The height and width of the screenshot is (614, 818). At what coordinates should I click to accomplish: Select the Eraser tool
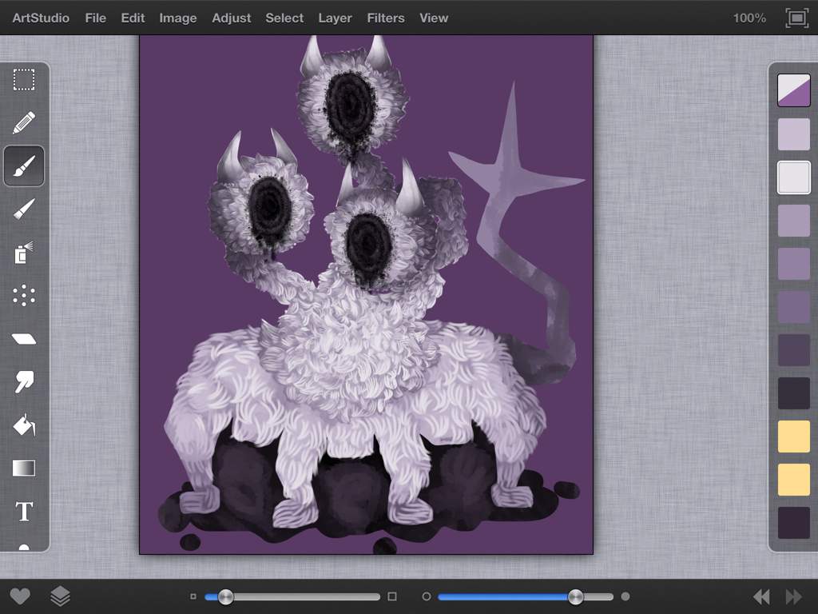24,339
